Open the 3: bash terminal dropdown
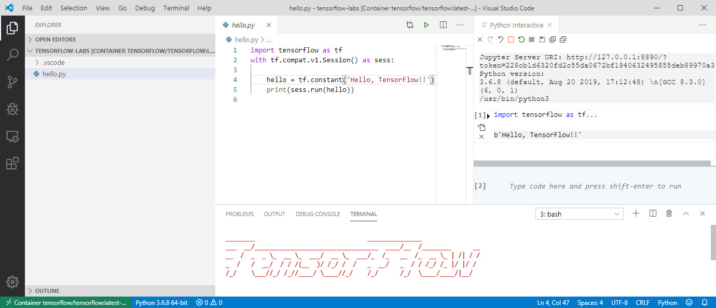716x308 pixels. pyautogui.click(x=579, y=213)
